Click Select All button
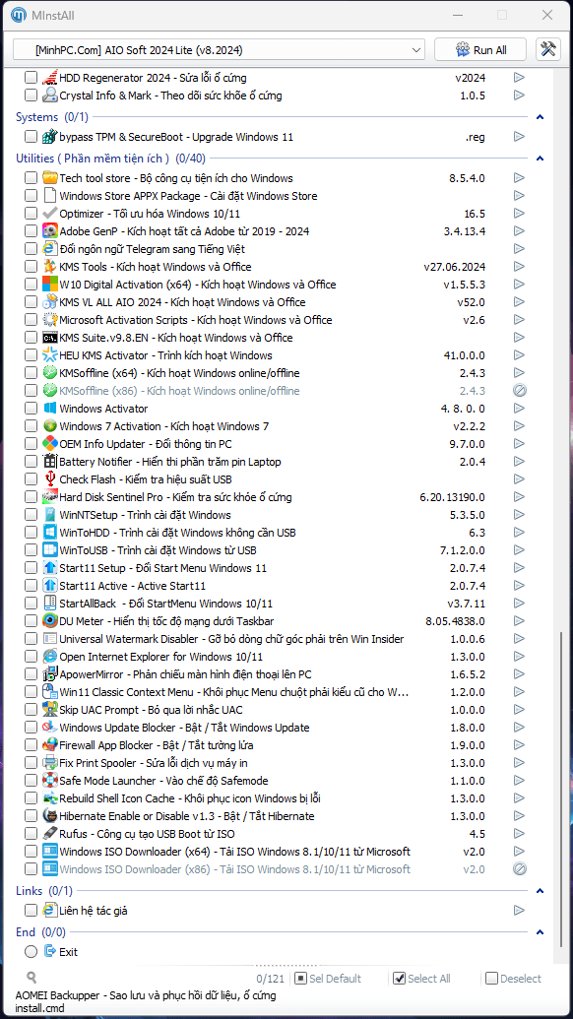Screen dimensions: 573x1019 423,978
